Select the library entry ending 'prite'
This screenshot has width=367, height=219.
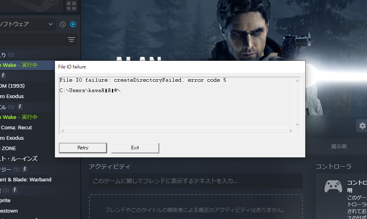40,200
